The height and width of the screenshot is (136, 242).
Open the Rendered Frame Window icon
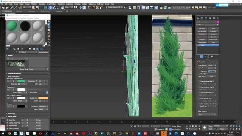(x=165, y=8)
